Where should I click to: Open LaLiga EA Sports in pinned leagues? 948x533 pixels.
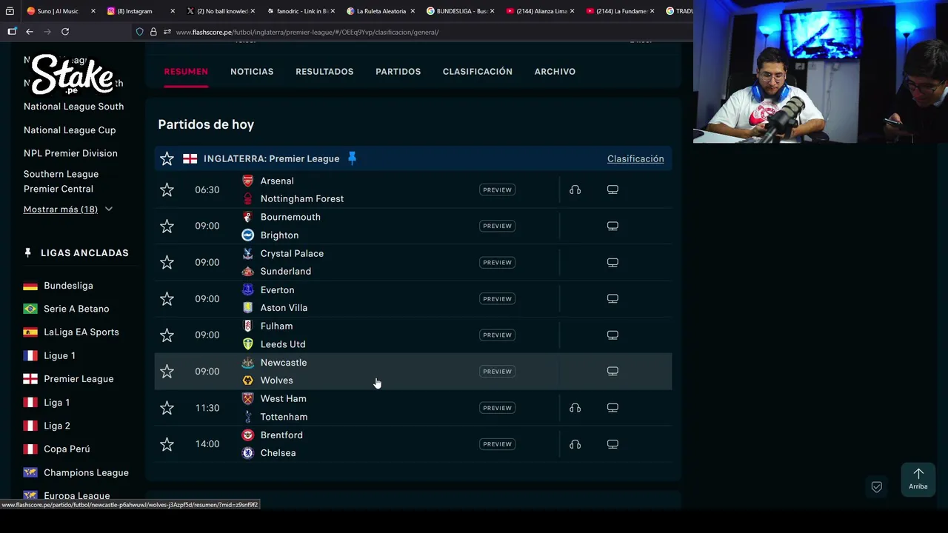81,332
